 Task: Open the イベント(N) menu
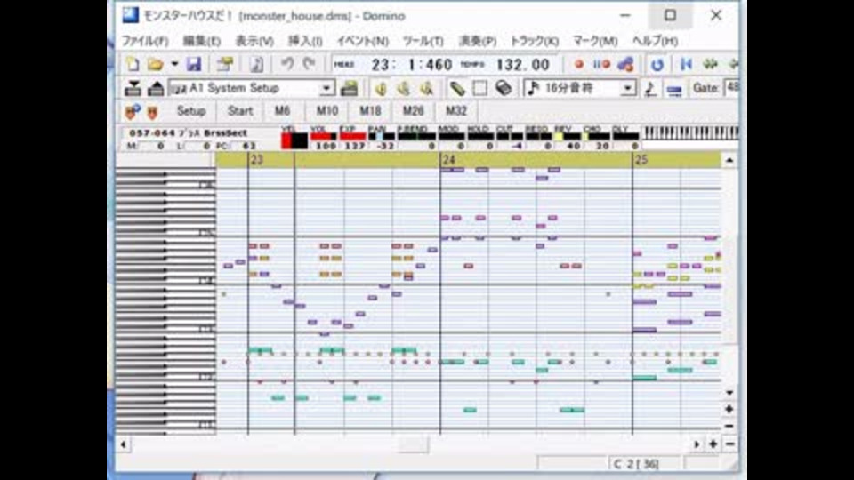[x=363, y=41]
